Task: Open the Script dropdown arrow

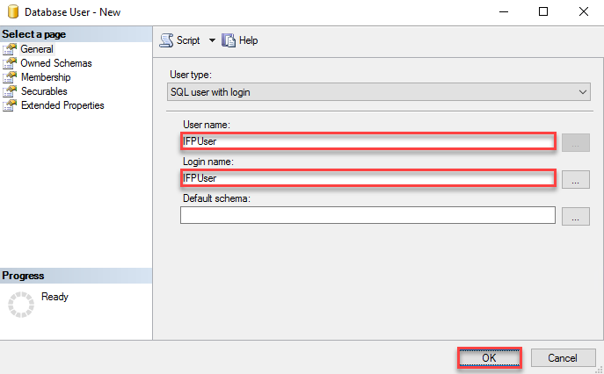Action: [212, 40]
